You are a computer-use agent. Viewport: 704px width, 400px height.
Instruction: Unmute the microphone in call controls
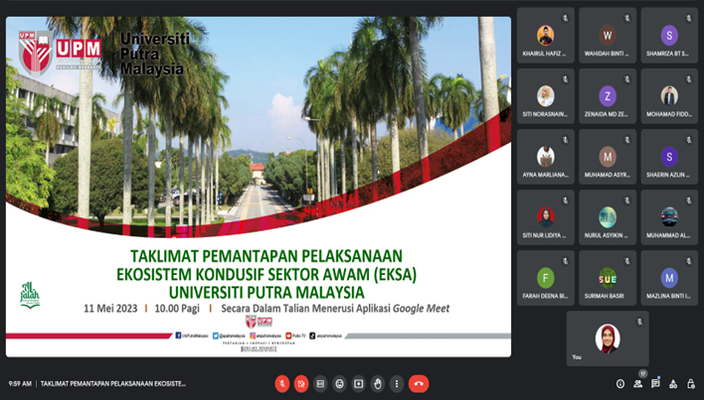[x=282, y=384]
